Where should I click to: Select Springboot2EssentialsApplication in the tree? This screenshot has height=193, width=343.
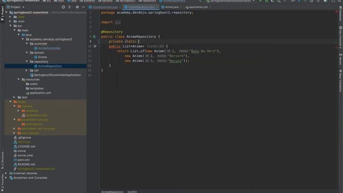[57, 75]
